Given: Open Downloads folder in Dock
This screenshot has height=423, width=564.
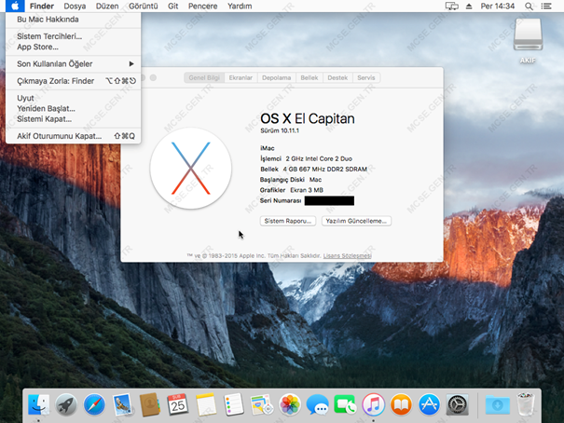Looking at the screenshot, I should click(497, 404).
